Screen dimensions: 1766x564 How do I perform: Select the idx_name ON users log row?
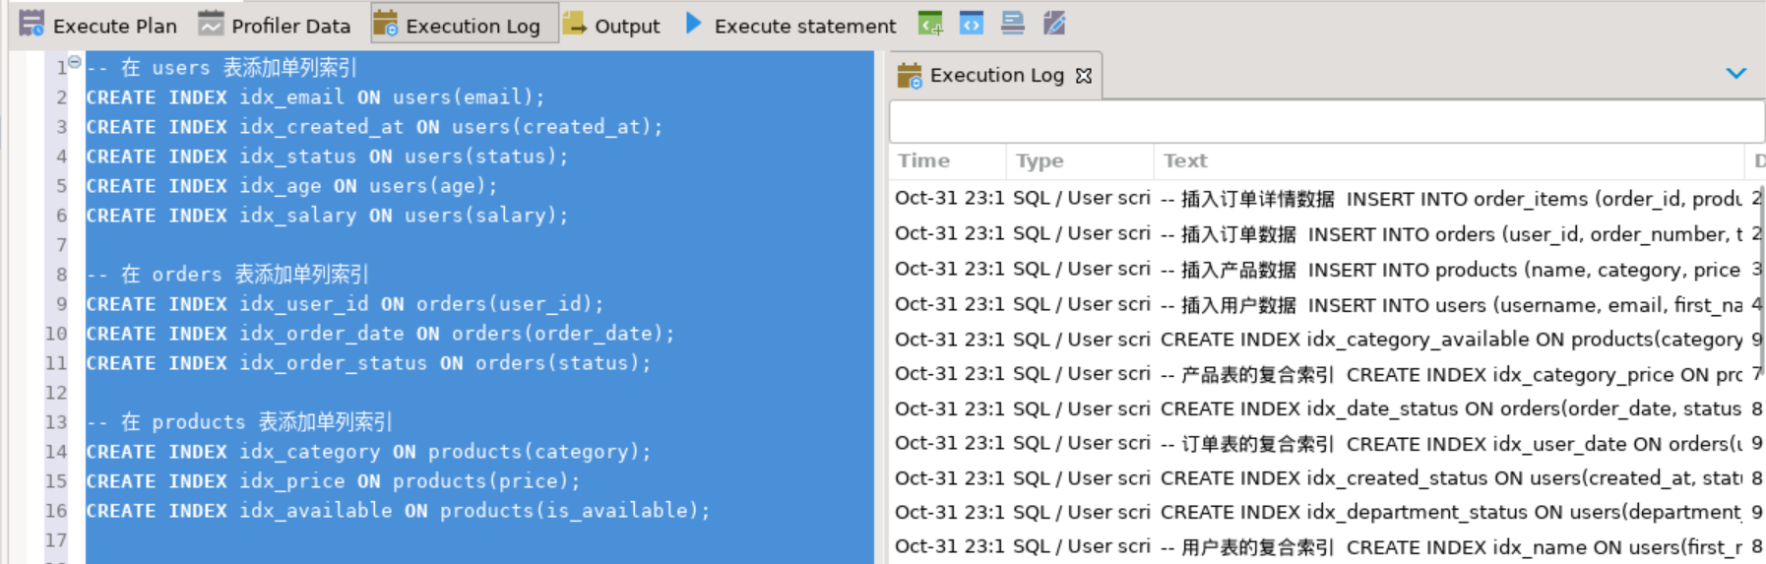point(1326,547)
